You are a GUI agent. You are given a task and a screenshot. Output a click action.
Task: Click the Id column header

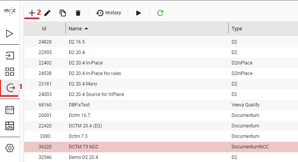(x=44, y=28)
